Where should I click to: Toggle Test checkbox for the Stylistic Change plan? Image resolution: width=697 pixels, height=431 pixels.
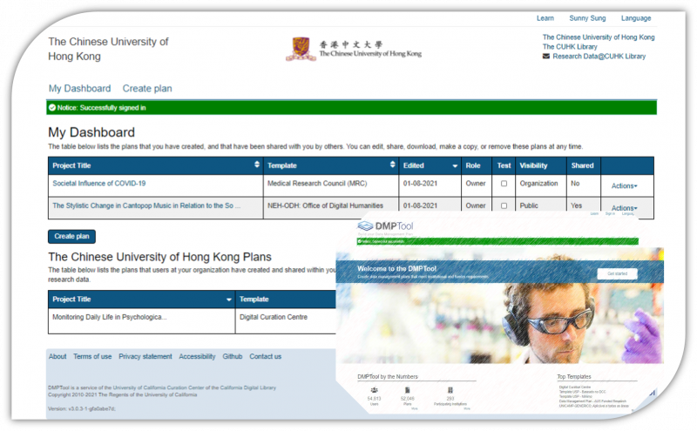(x=504, y=205)
